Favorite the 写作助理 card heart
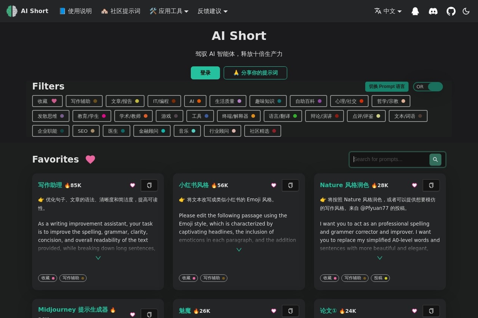Viewport: 478px width, 318px height. (133, 185)
